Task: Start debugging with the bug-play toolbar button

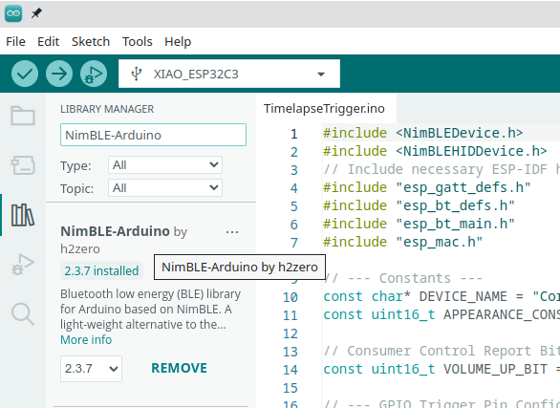Action: coord(94,74)
